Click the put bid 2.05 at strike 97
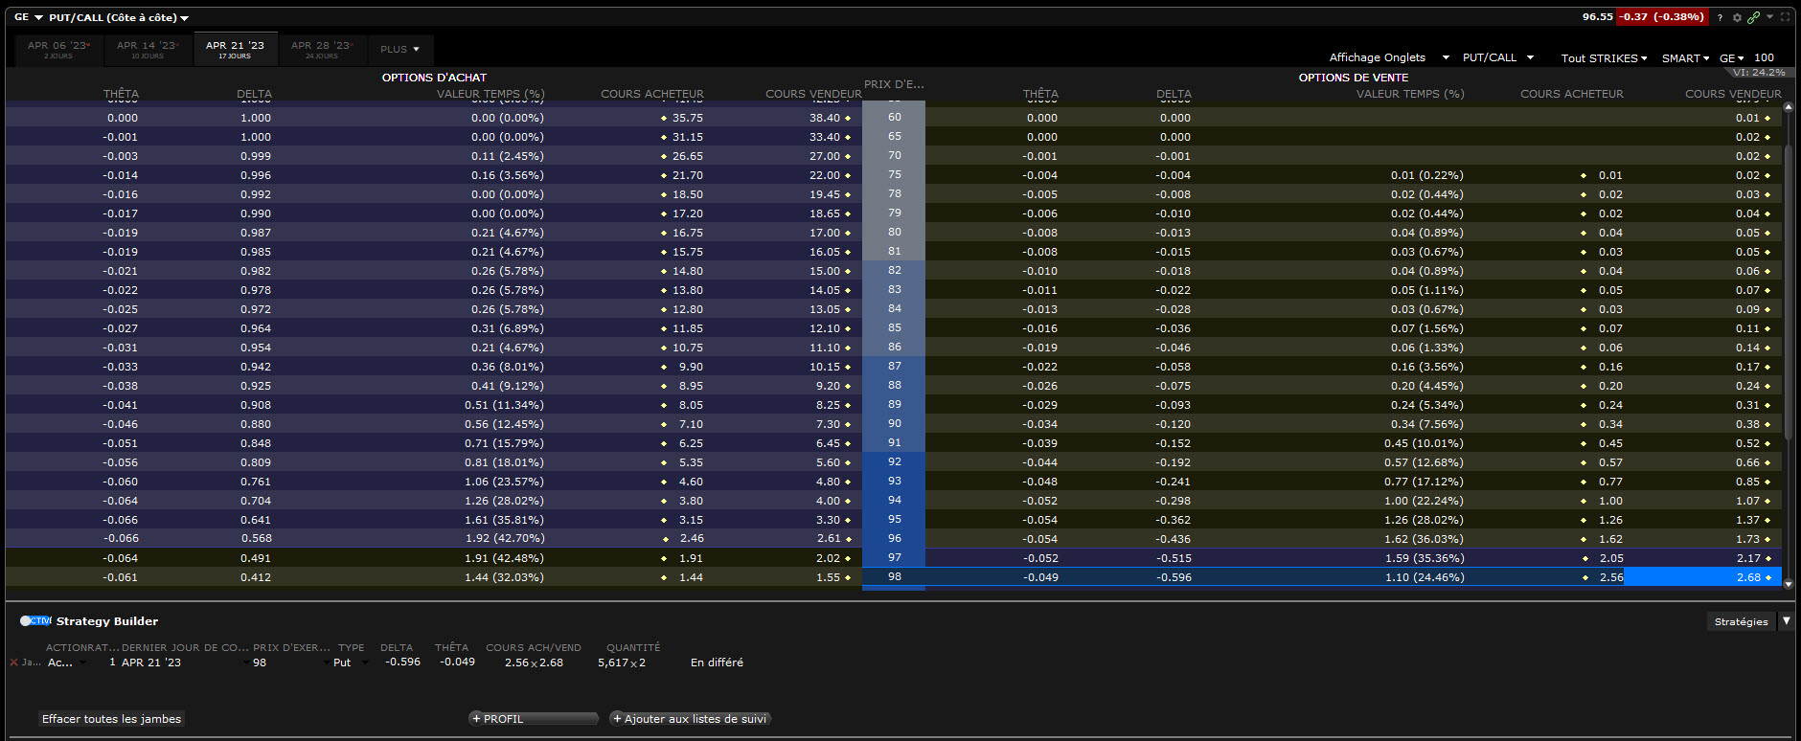 [1611, 558]
